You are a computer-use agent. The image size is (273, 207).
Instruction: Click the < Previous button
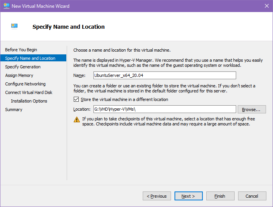(x=157, y=196)
